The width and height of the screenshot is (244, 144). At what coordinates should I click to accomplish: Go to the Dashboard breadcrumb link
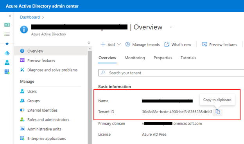click(30, 17)
